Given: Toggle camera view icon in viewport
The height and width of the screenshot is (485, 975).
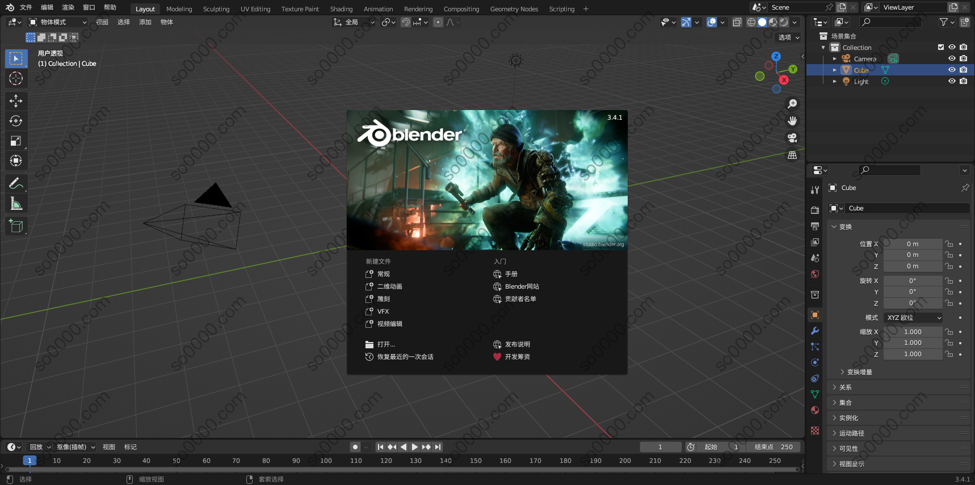Looking at the screenshot, I should 792,138.
